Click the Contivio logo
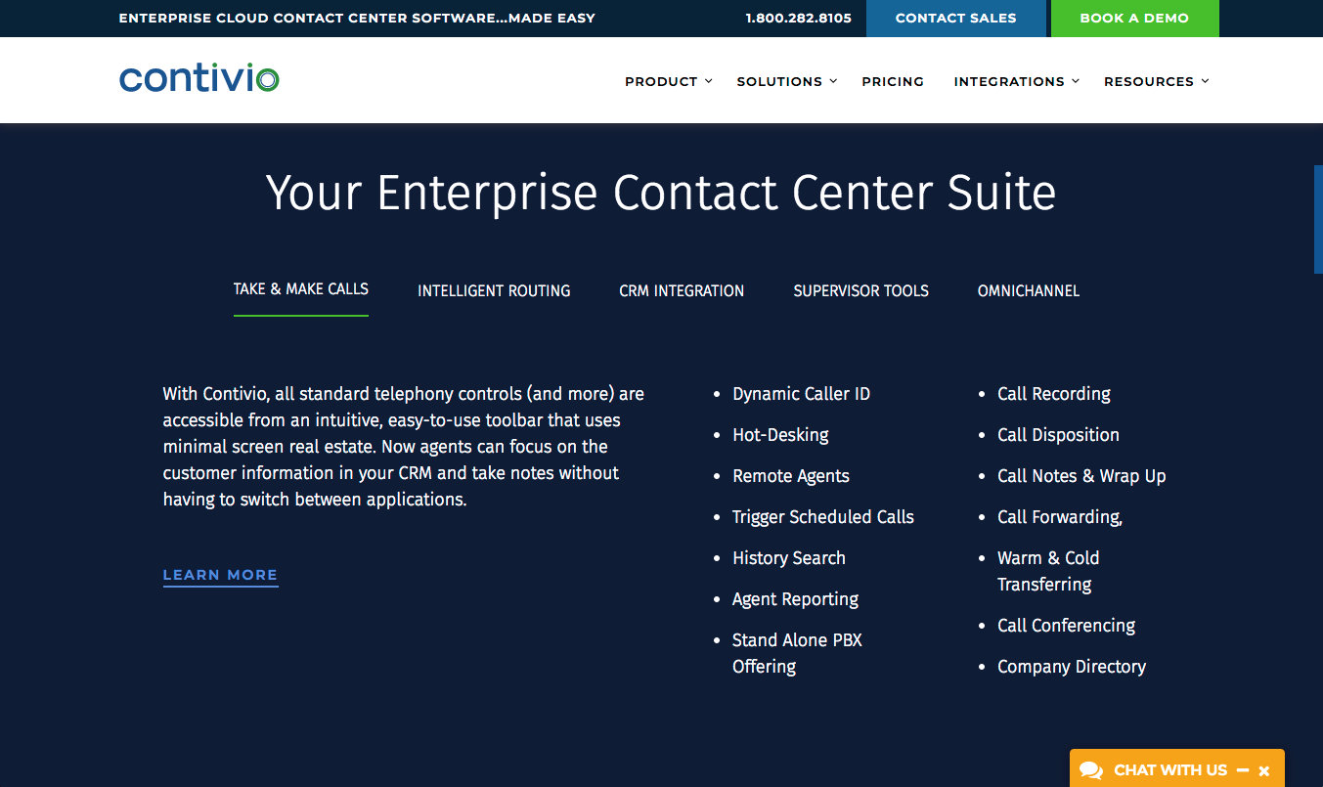Viewport: 1323px width, 787px height. [199, 78]
